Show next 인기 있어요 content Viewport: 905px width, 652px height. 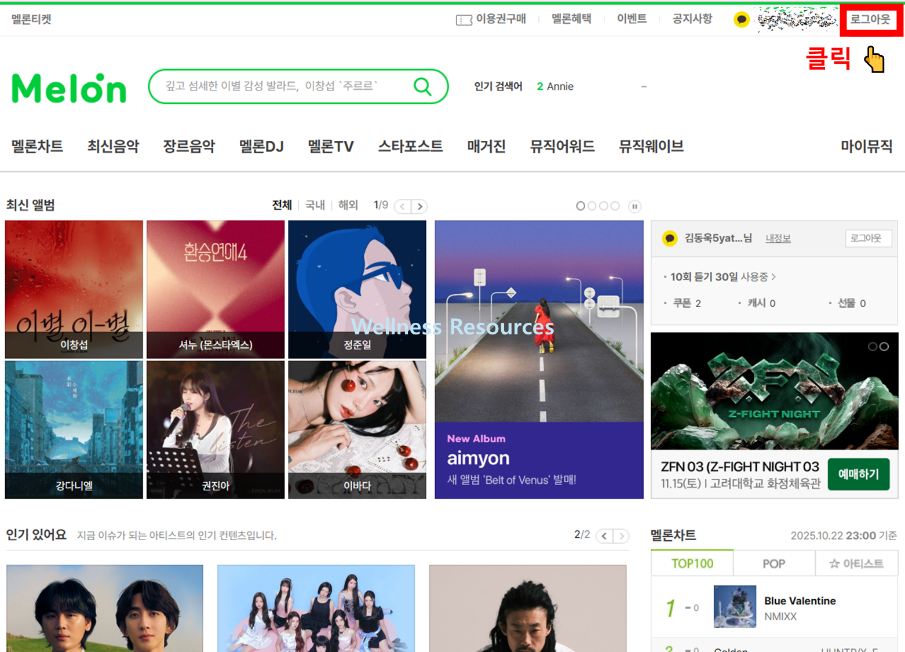click(621, 536)
